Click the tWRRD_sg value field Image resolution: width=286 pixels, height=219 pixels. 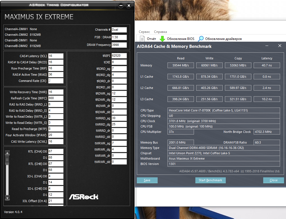pyautogui.click(x=119, y=118)
